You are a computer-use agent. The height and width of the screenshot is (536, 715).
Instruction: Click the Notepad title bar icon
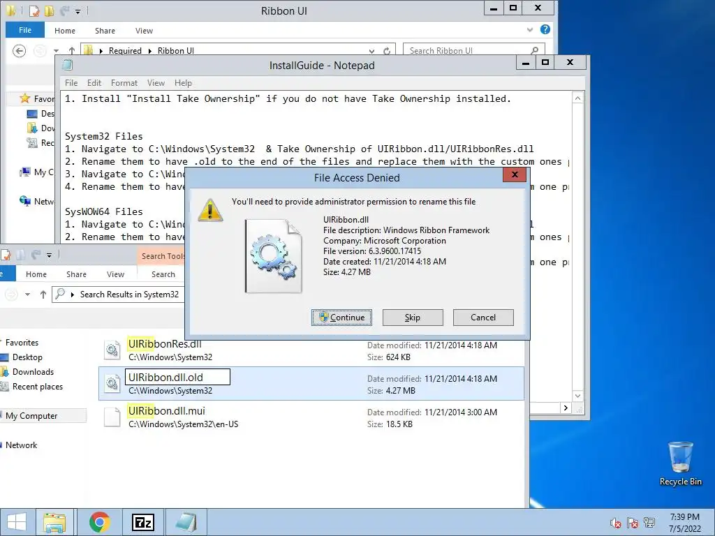[x=68, y=65]
